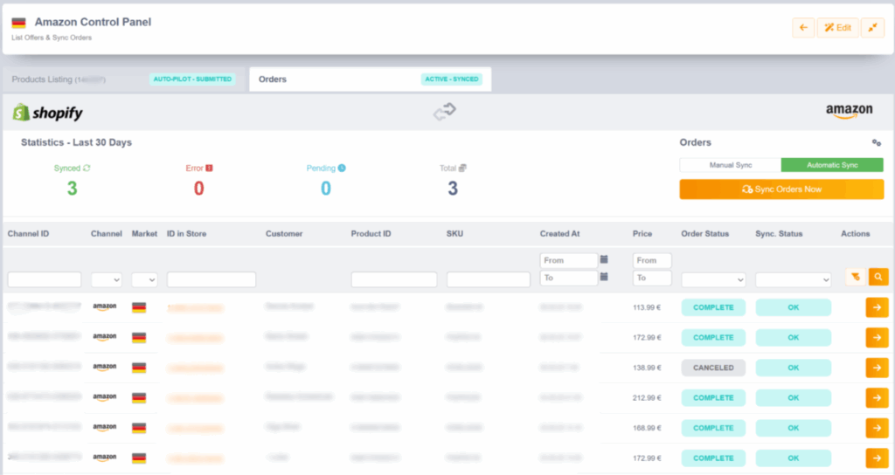This screenshot has width=895, height=475.
Task: Click the Pending clock icon
Action: 342,169
